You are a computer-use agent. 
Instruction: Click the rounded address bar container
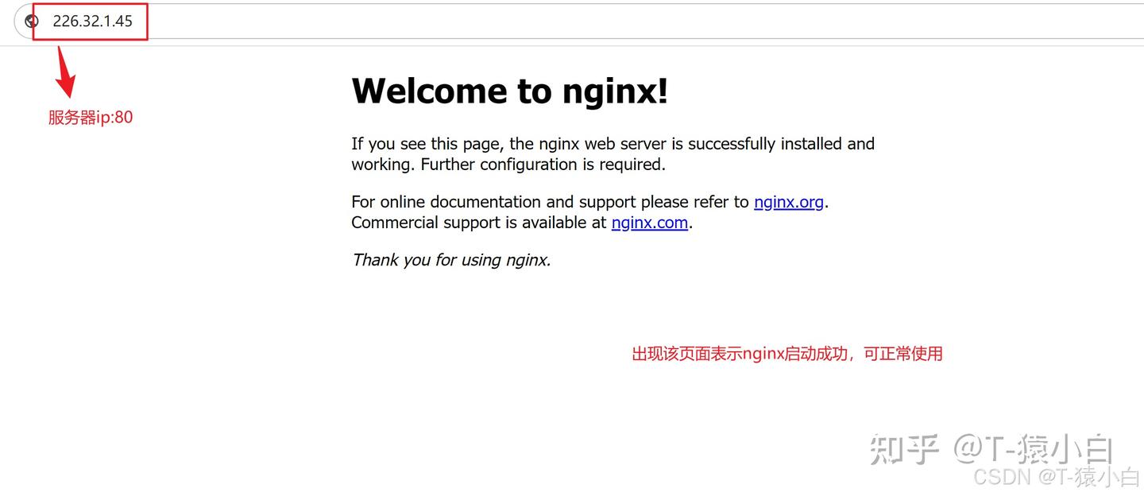click(x=556, y=21)
